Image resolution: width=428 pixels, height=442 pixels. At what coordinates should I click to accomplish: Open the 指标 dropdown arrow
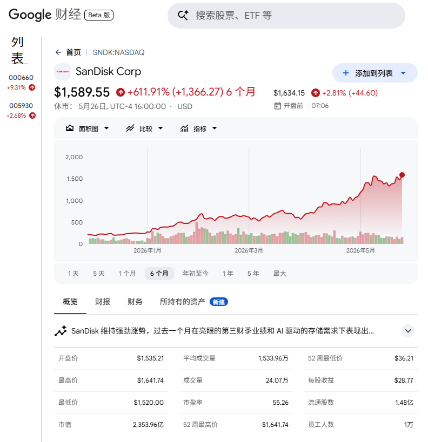pyautogui.click(x=215, y=128)
